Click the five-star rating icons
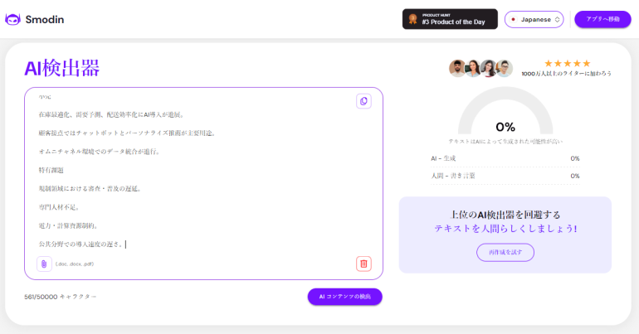639x334 pixels. [568, 64]
